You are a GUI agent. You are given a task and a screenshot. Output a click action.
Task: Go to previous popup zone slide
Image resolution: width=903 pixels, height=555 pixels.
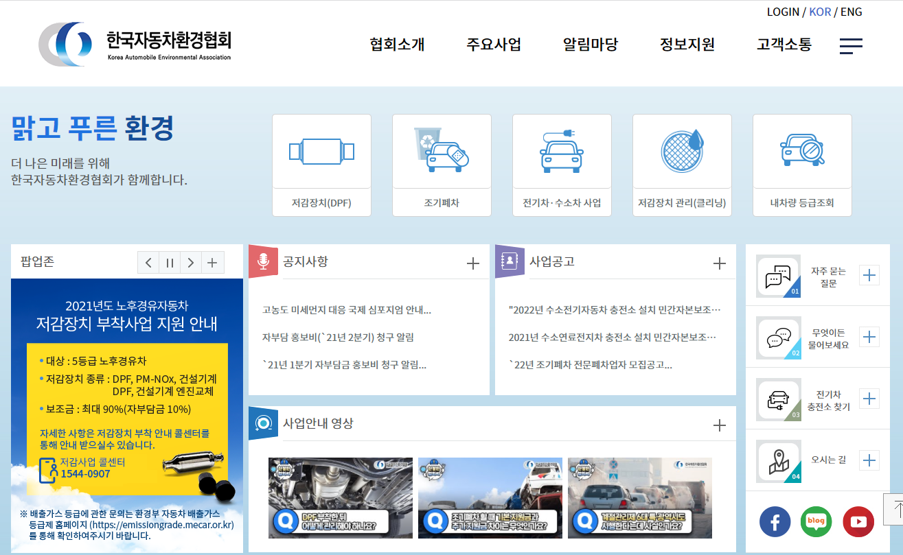[148, 263]
